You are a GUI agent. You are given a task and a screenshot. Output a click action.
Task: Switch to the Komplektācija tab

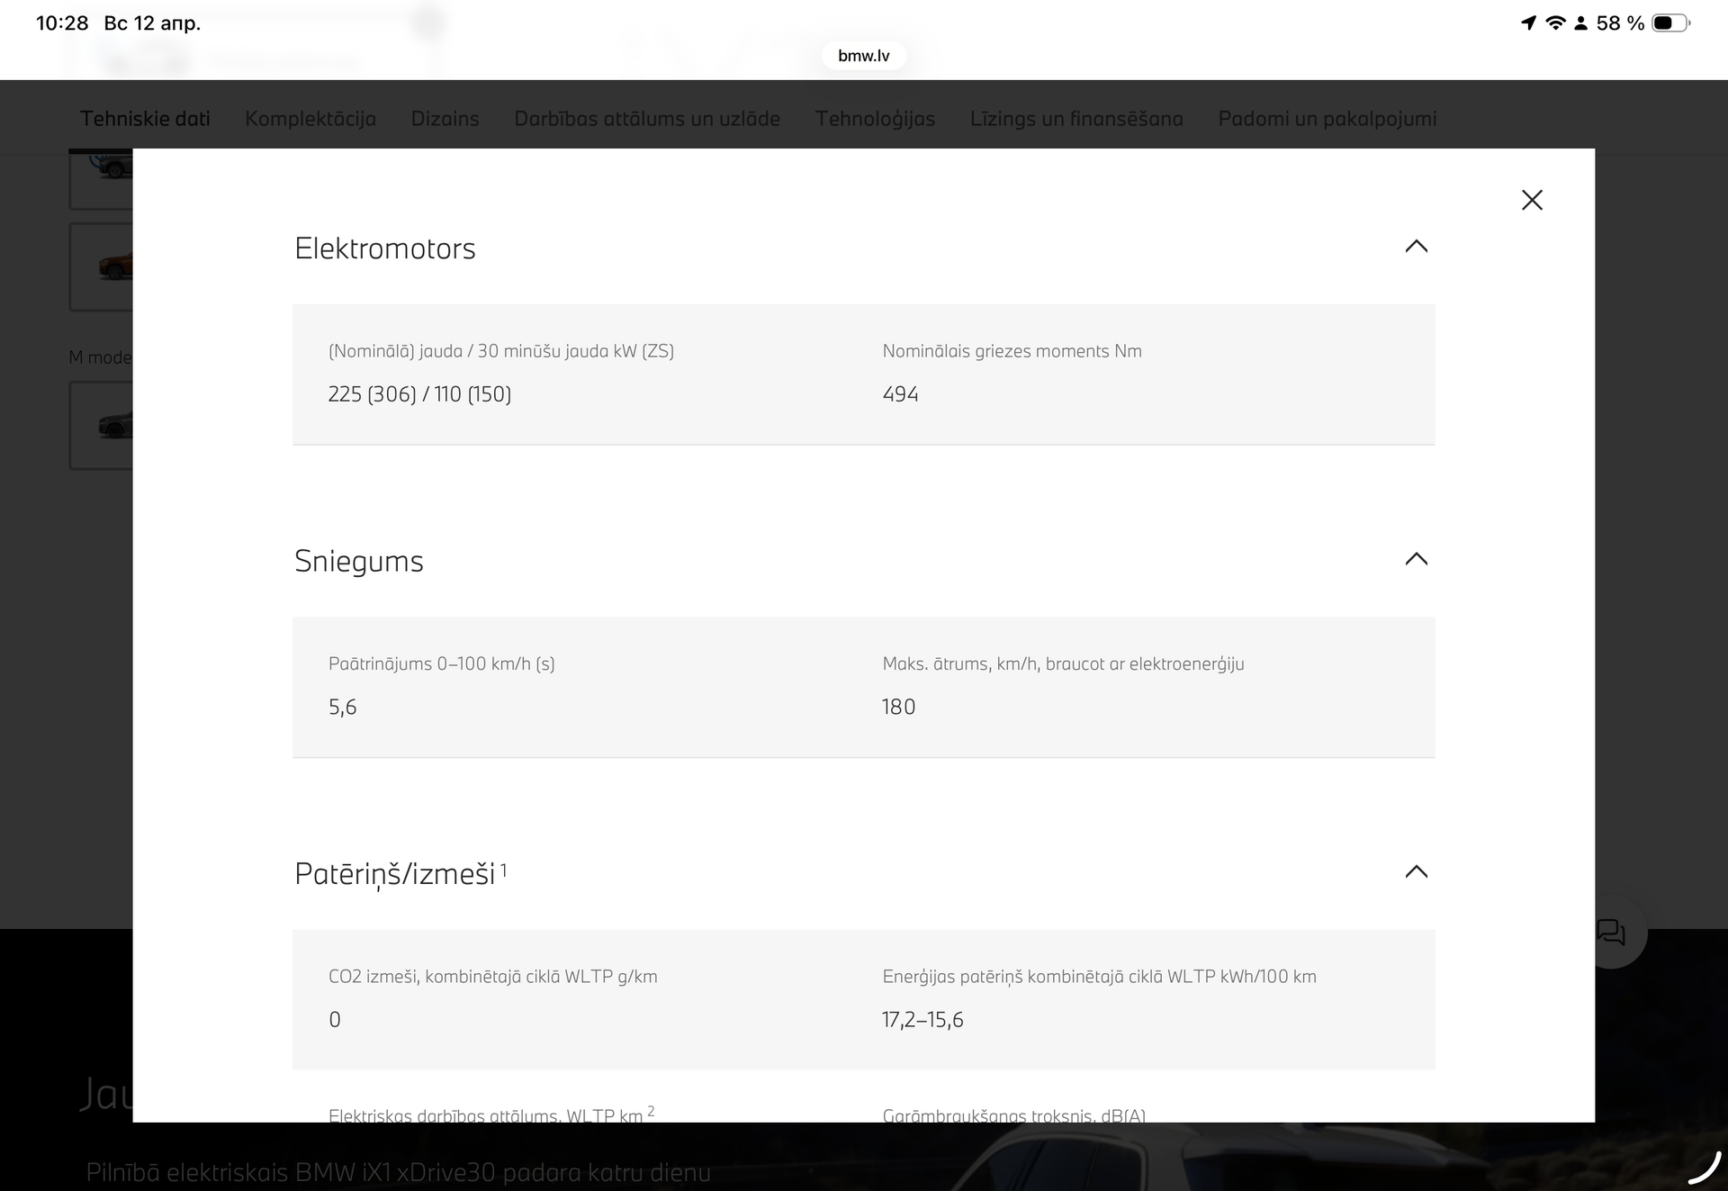point(310,119)
